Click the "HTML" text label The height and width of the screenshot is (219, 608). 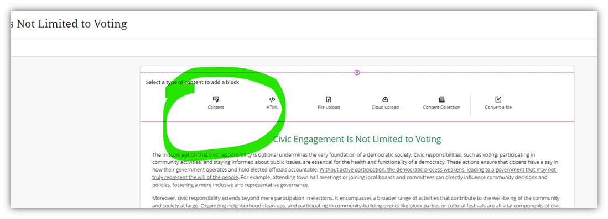coord(272,108)
